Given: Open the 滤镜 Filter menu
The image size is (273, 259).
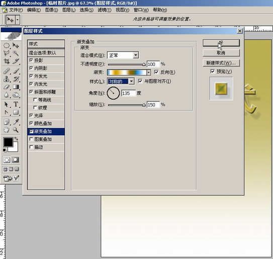Looking at the screenshot, I should point(105,10).
